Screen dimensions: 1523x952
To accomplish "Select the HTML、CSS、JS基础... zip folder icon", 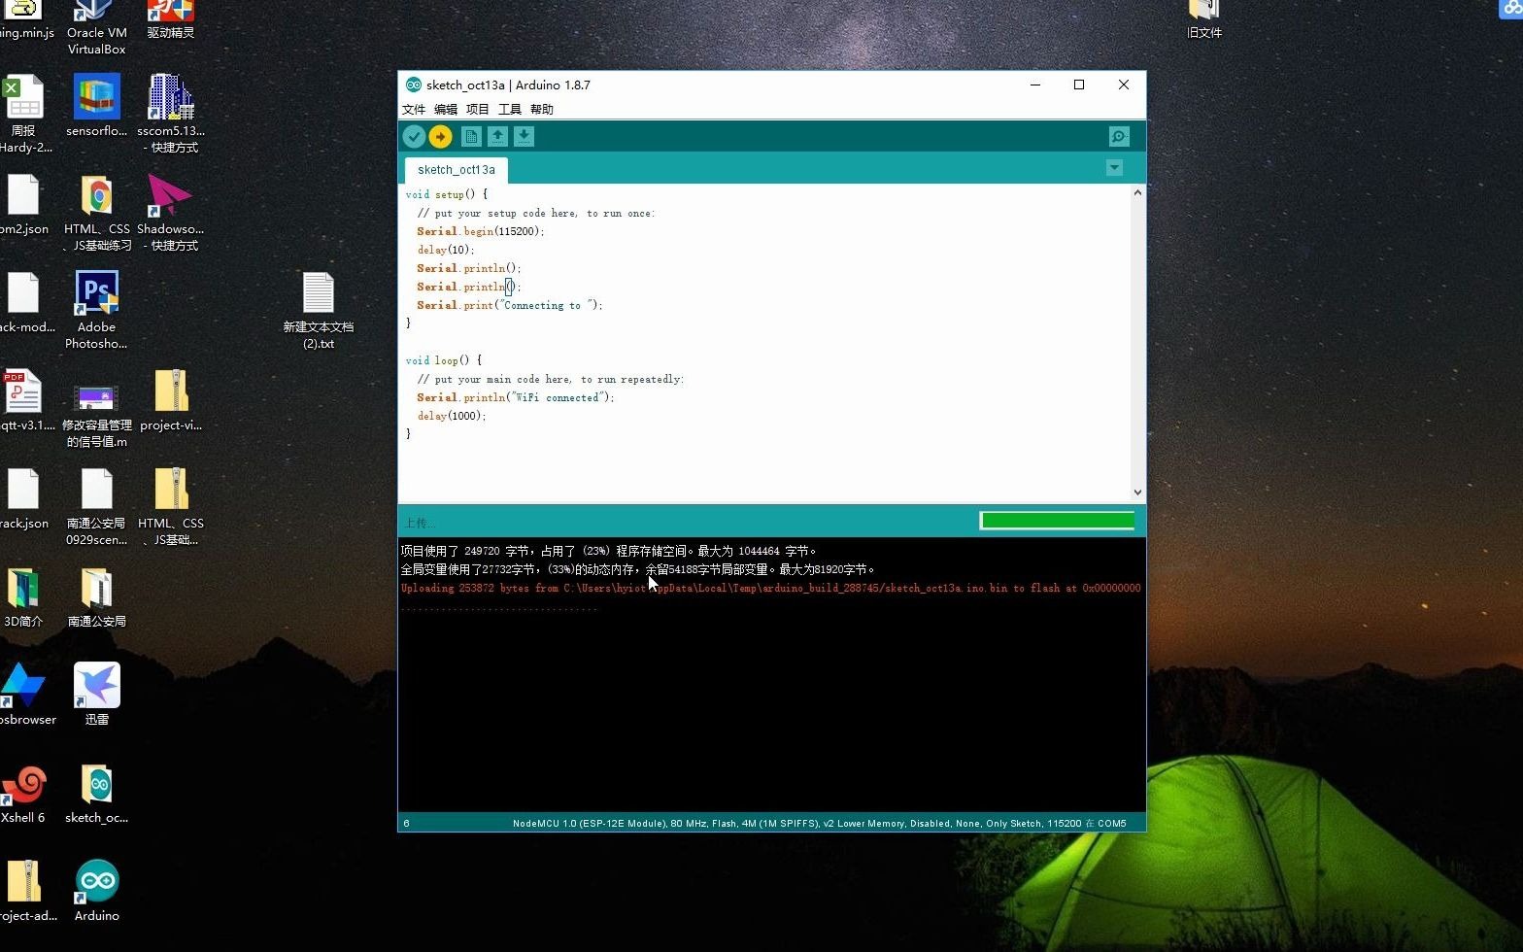I will point(171,506).
